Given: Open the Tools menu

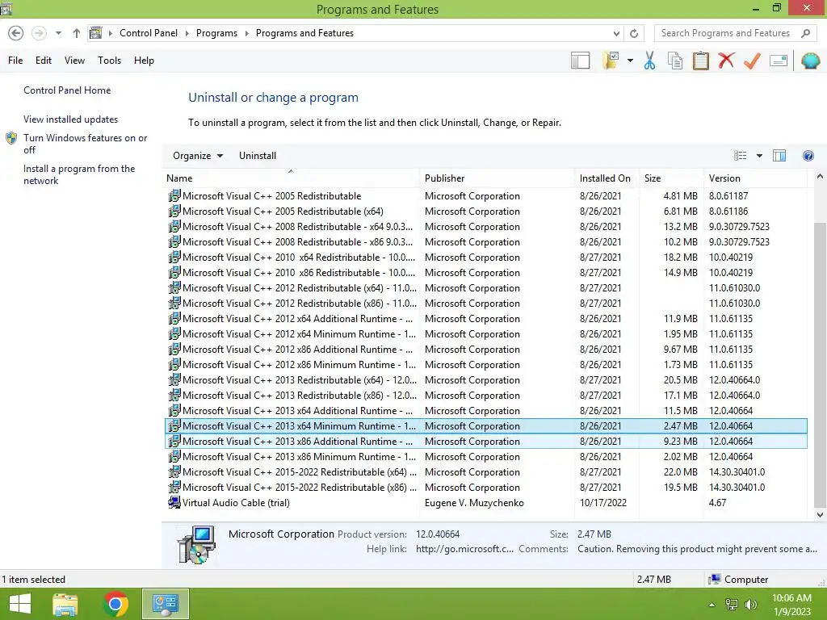Looking at the screenshot, I should [109, 61].
